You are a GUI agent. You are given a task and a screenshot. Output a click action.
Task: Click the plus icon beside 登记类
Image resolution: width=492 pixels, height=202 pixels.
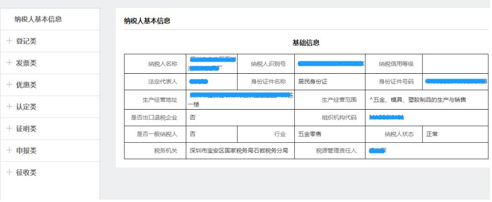point(9,41)
